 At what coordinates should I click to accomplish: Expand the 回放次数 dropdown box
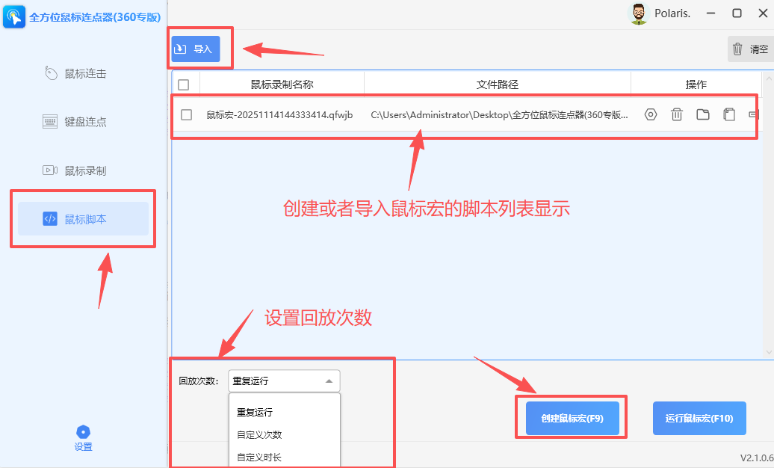click(x=283, y=381)
